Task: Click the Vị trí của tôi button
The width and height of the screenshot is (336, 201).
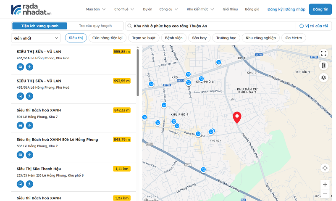Action: pos(314,26)
